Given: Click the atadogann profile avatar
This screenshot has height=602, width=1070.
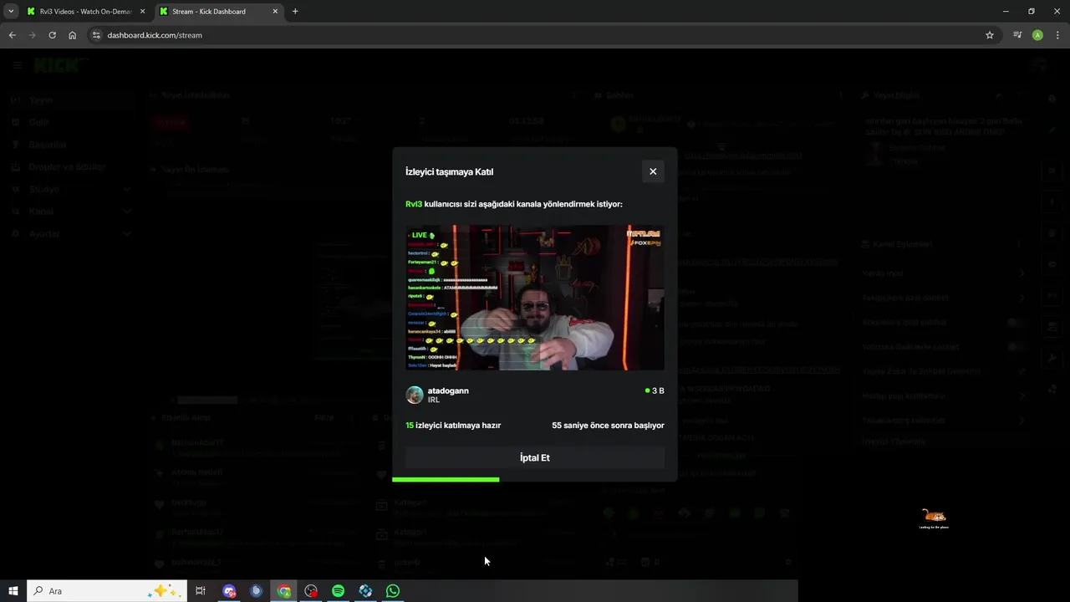Looking at the screenshot, I should tap(415, 395).
